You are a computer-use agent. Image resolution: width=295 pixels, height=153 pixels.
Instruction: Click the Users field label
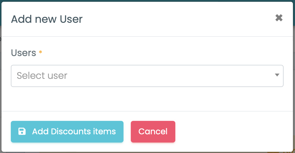point(23,53)
